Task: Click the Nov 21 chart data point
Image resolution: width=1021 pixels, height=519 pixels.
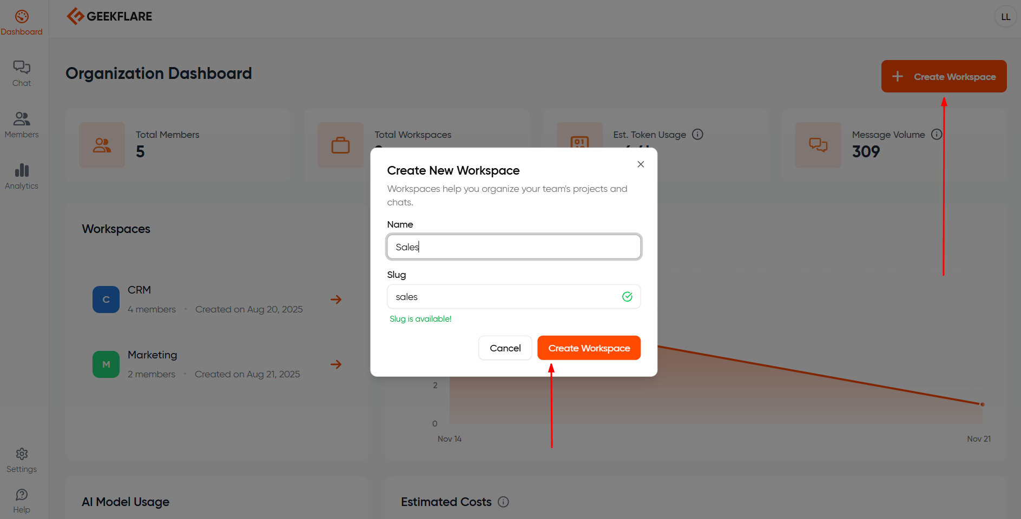Action: click(982, 404)
